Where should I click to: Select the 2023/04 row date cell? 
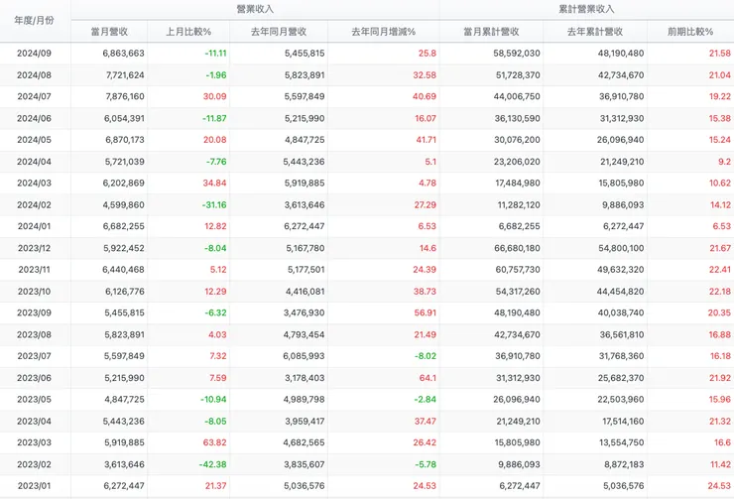coord(34,422)
